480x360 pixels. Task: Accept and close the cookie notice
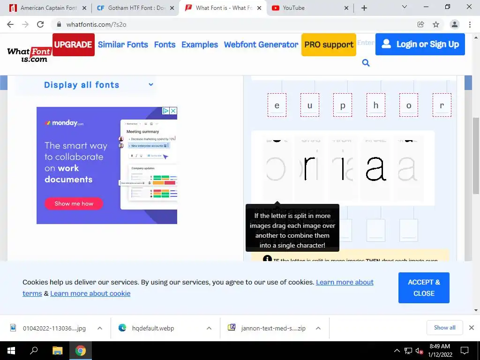click(424, 288)
